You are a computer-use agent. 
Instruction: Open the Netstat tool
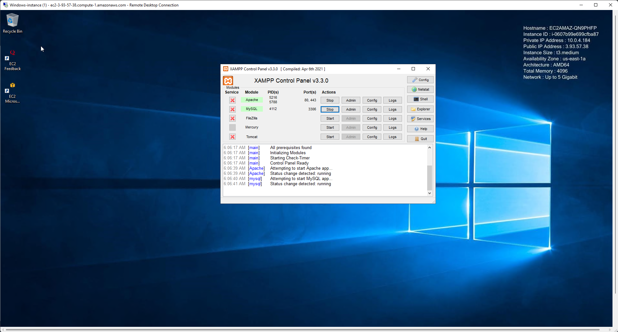tap(420, 89)
